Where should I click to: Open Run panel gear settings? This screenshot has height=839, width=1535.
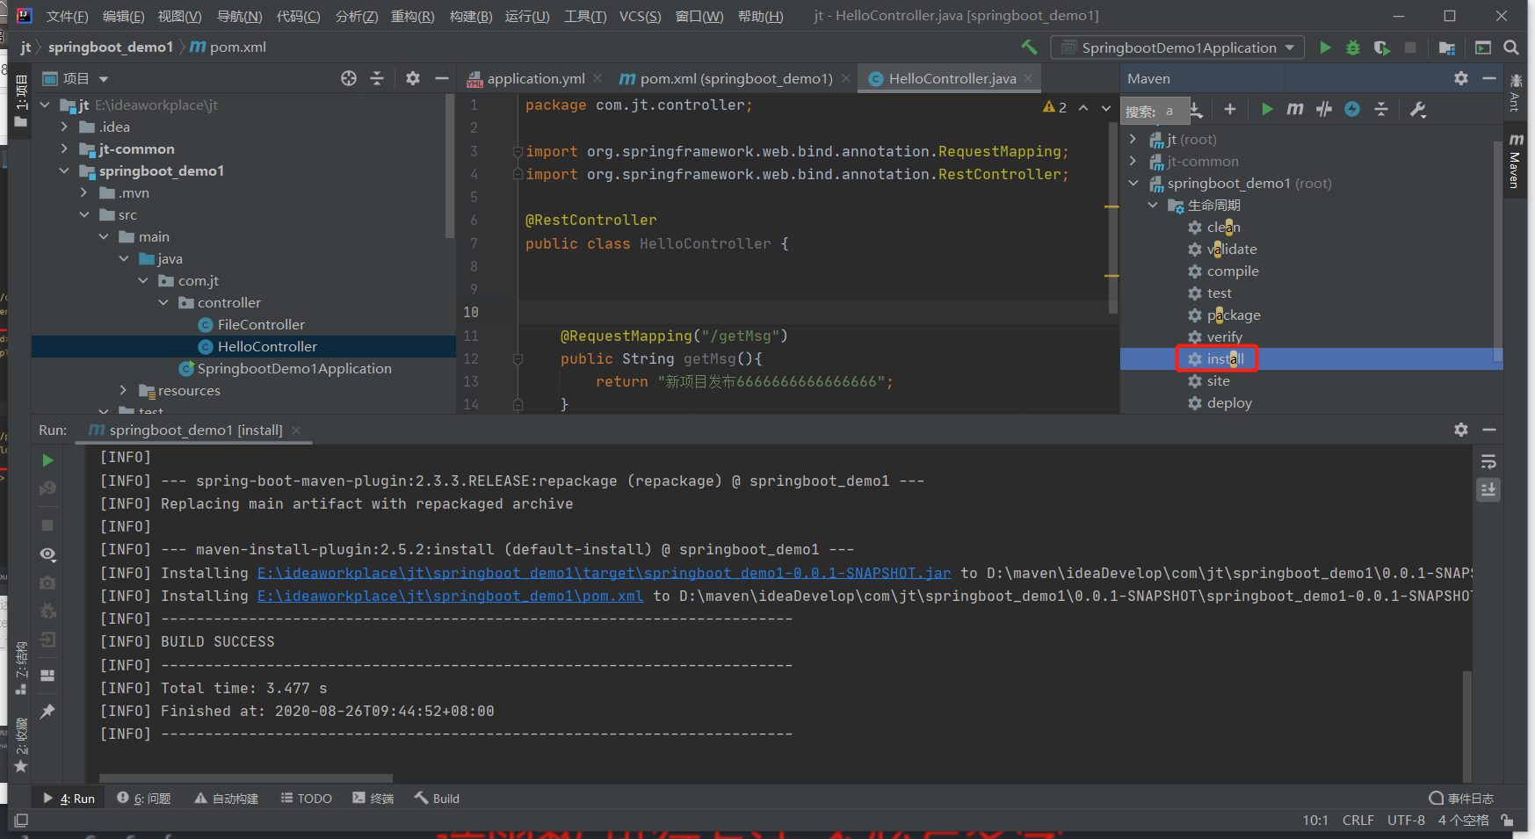pyautogui.click(x=1461, y=430)
